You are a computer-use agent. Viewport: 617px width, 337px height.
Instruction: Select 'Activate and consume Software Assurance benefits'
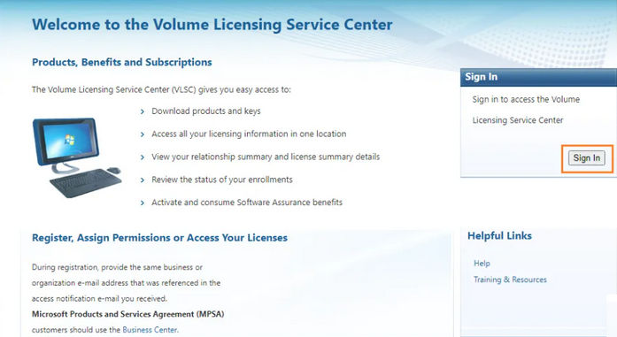(247, 203)
